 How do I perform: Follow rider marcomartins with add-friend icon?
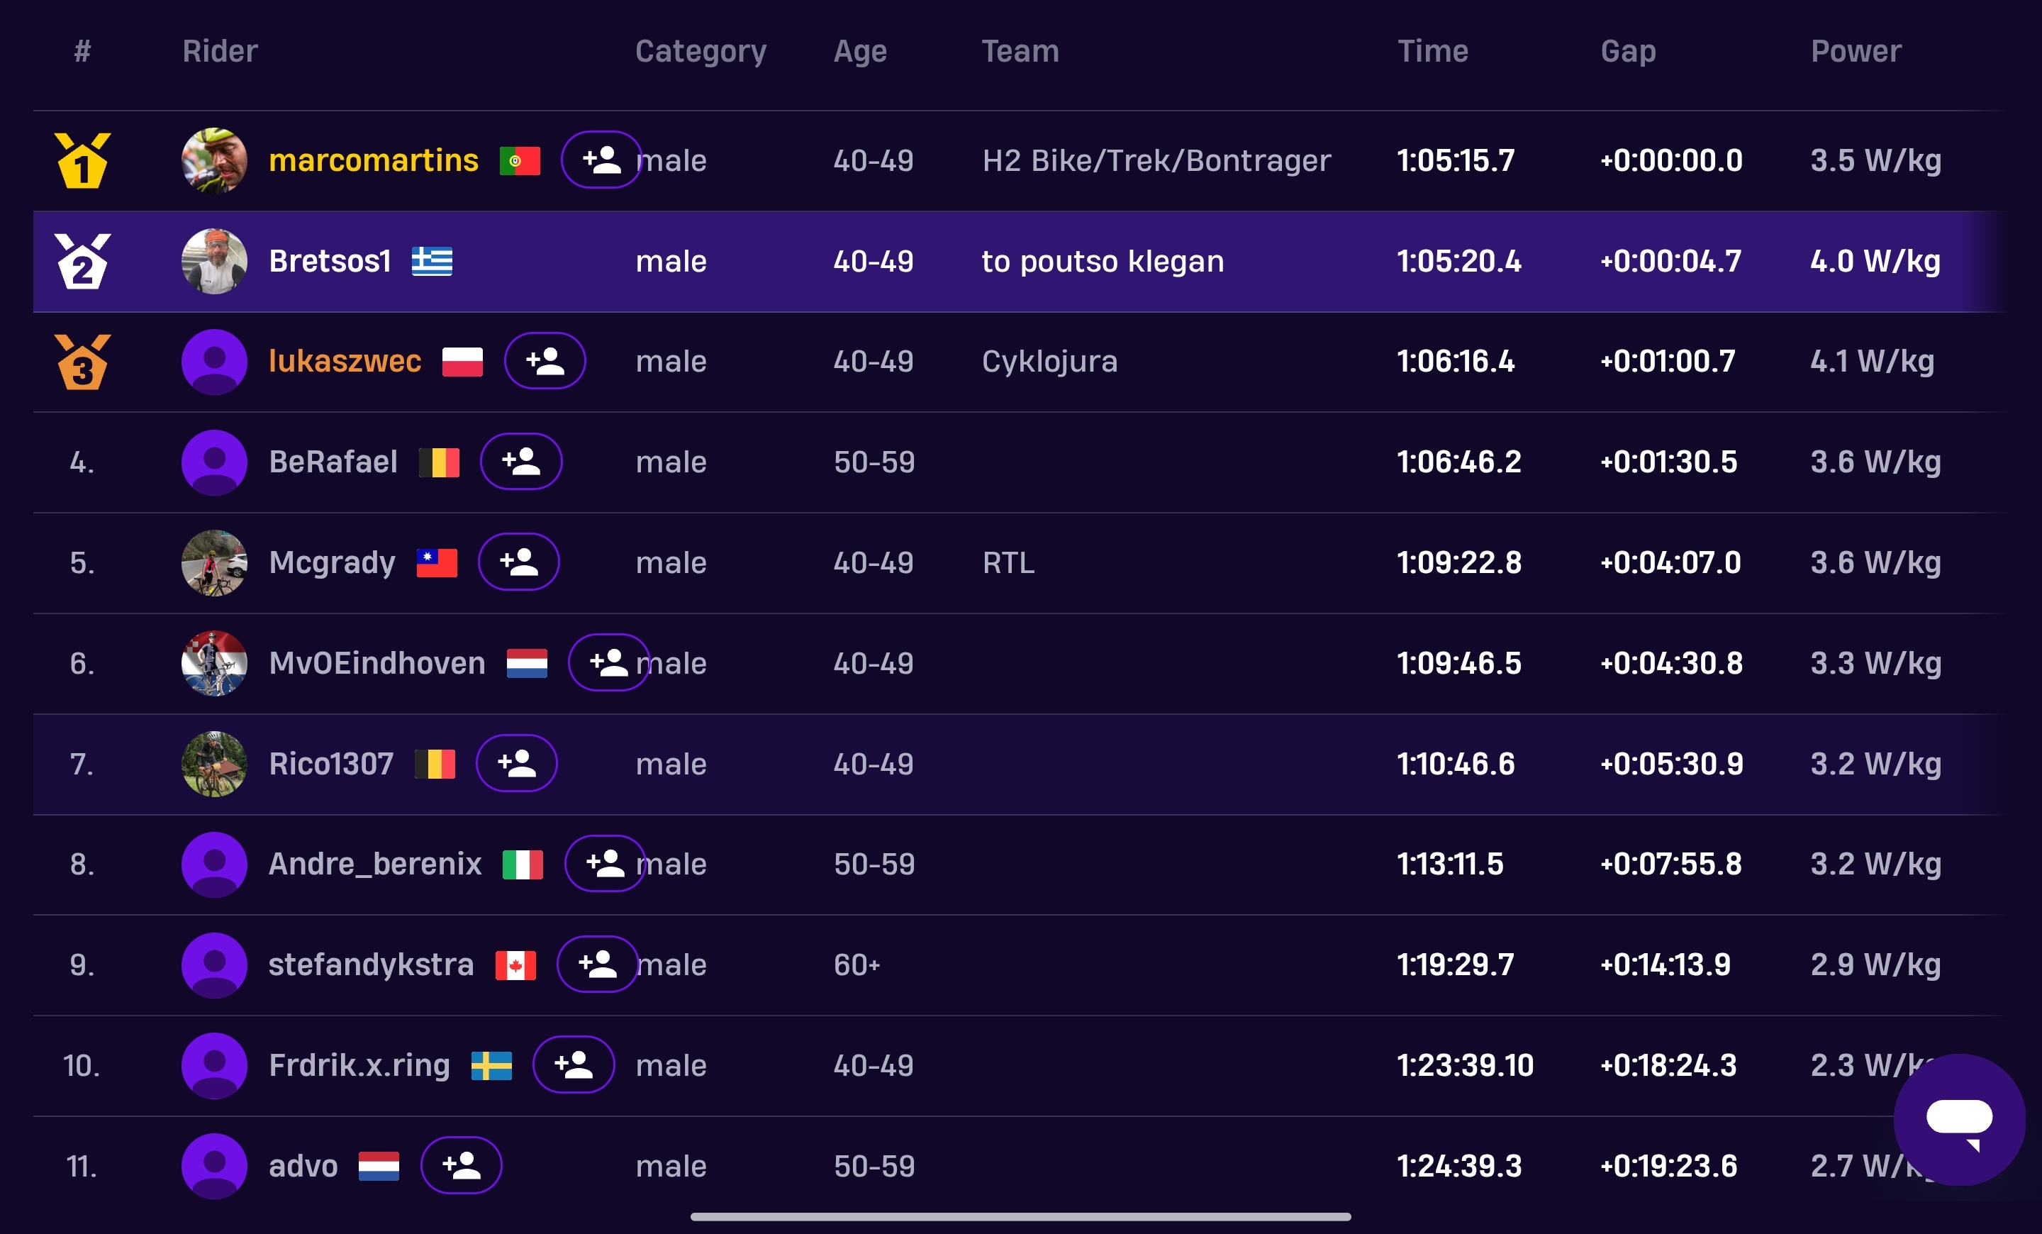pos(601,160)
